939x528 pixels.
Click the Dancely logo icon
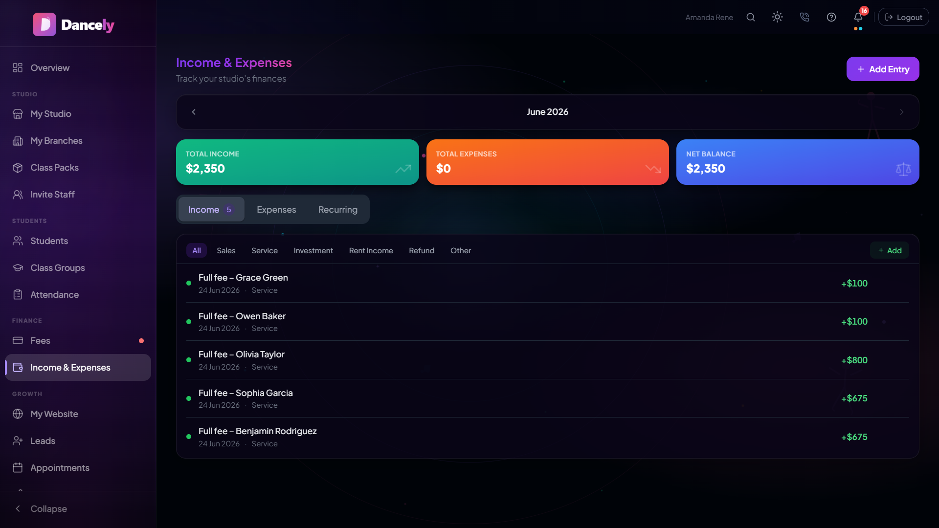[45, 24]
